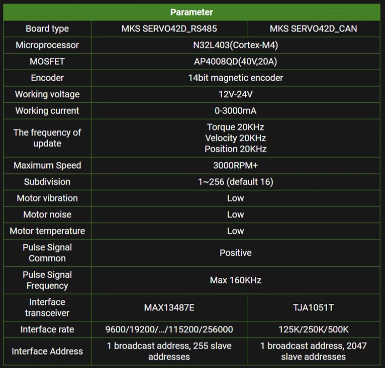This screenshot has height=368, width=385.
Task: Select the 'Interface transceiver' label
Action: click(x=47, y=307)
